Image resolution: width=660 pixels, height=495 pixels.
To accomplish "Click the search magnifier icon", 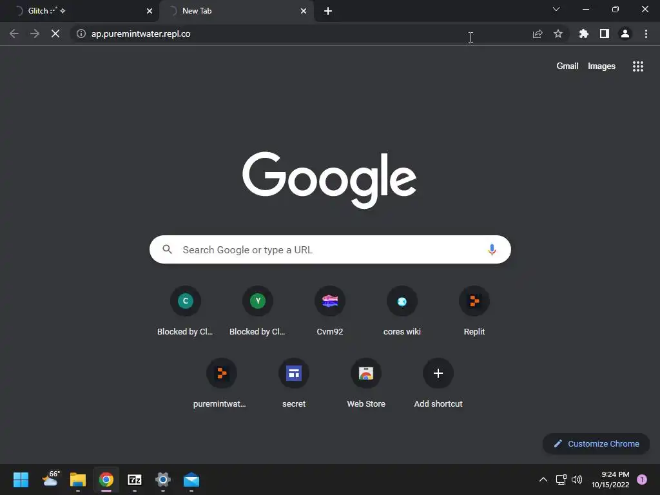I will tap(167, 249).
